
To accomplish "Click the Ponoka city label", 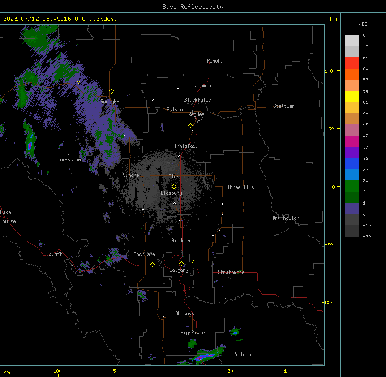I will [215, 61].
